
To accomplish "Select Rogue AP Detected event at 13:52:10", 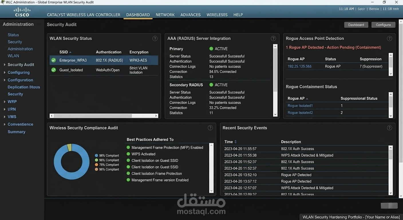I will point(305,175).
